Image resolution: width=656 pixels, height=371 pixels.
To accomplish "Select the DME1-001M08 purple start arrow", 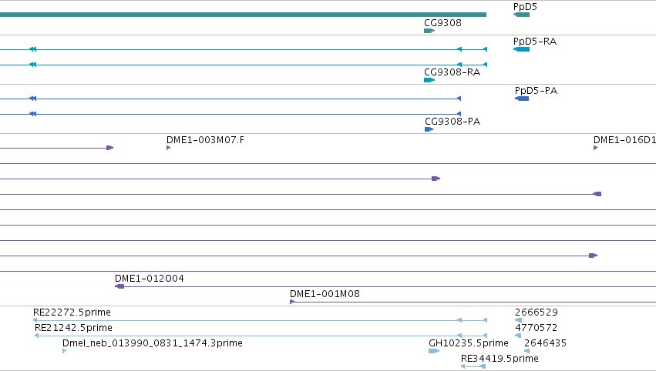I will (292, 302).
